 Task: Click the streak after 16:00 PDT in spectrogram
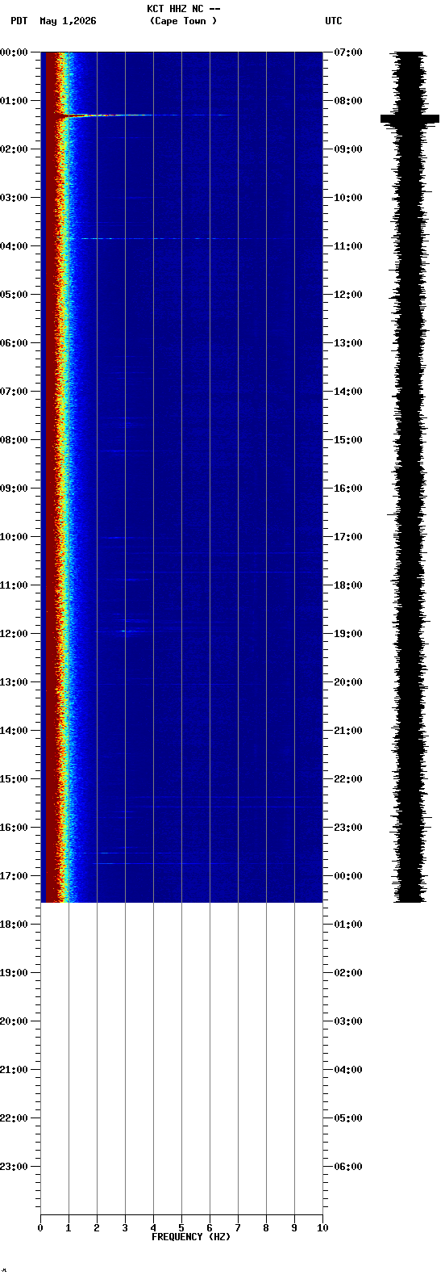(x=129, y=853)
